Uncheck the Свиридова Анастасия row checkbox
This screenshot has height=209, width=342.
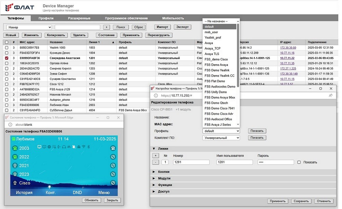coord(6,58)
